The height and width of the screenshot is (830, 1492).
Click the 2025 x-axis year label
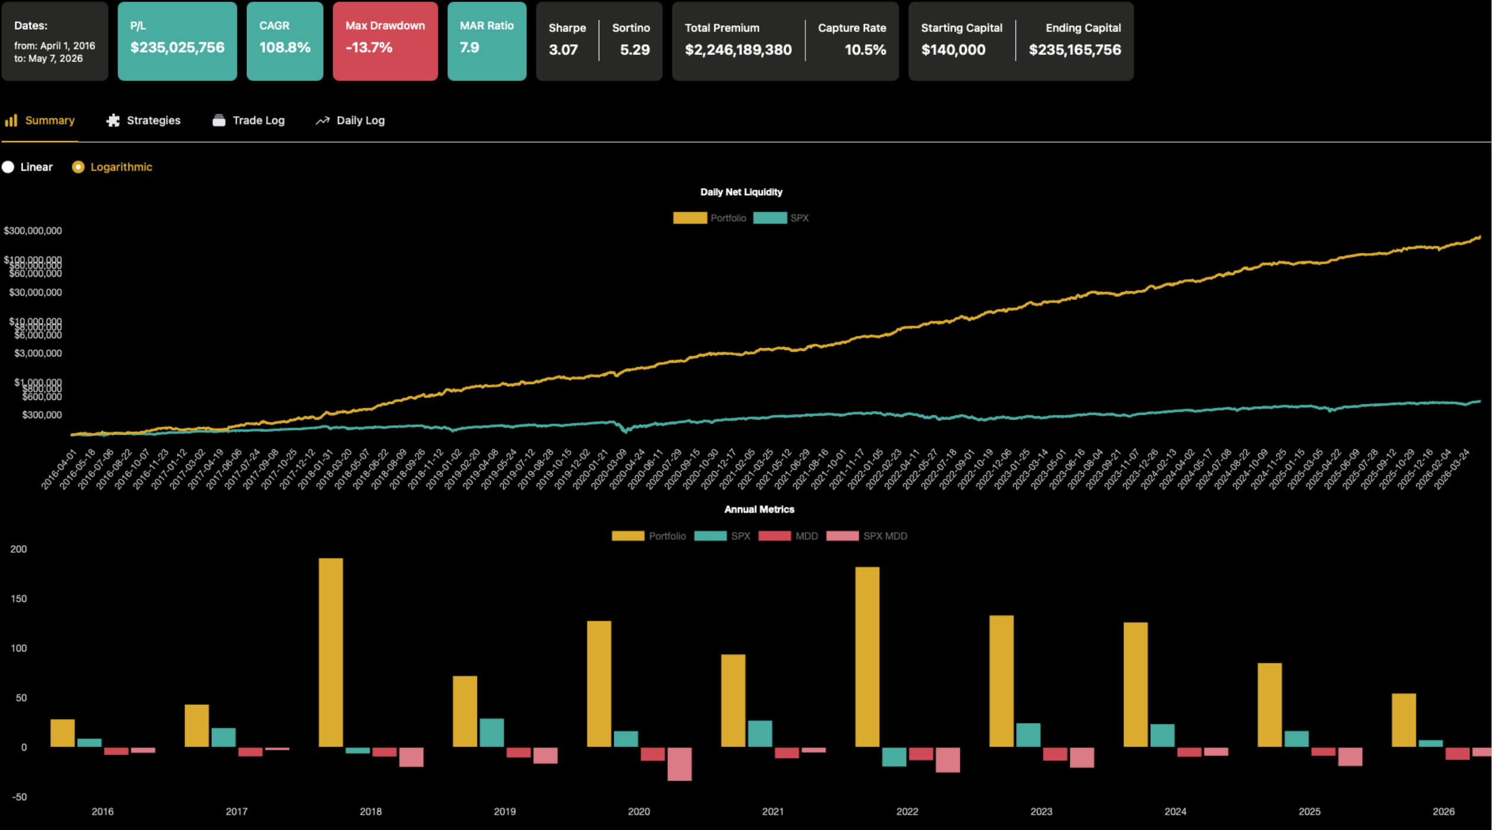[x=1309, y=811]
